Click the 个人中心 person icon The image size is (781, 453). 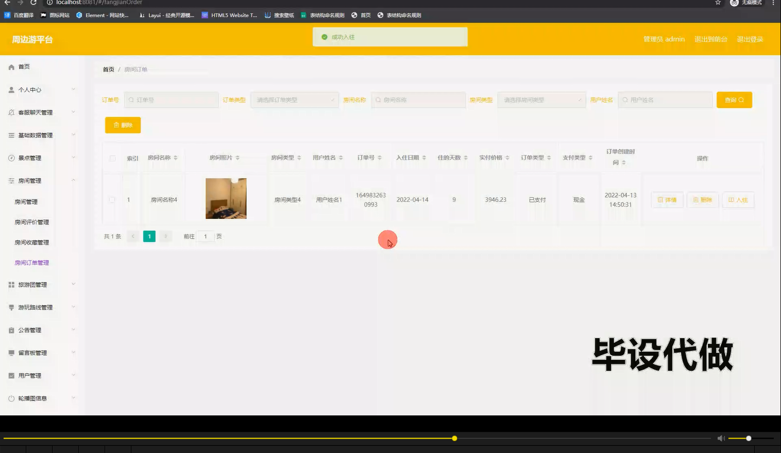pyautogui.click(x=11, y=90)
